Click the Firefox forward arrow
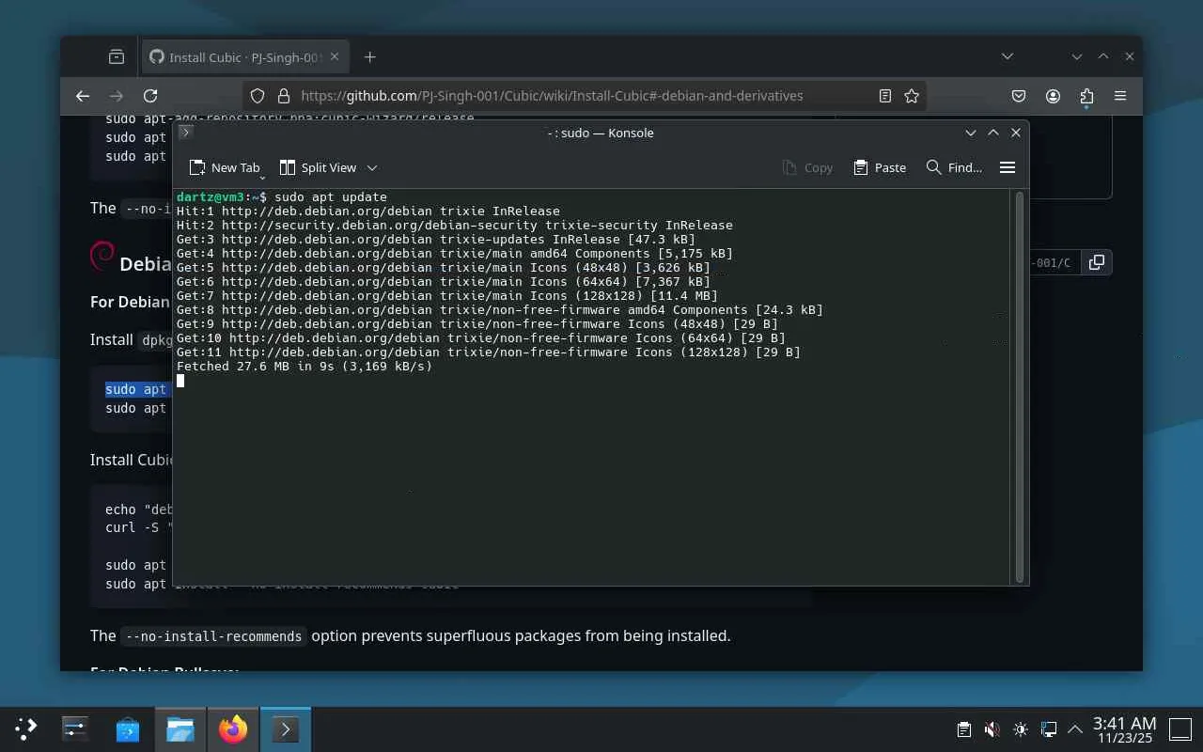 point(117,96)
